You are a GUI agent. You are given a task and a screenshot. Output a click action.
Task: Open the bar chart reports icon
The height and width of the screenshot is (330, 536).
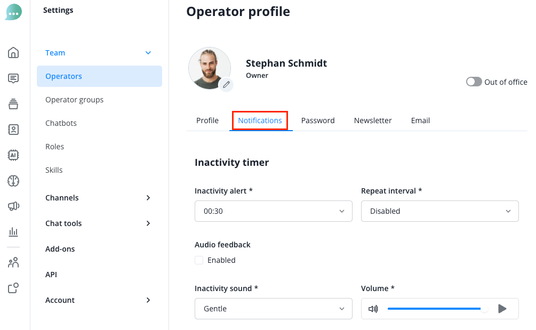tap(13, 232)
